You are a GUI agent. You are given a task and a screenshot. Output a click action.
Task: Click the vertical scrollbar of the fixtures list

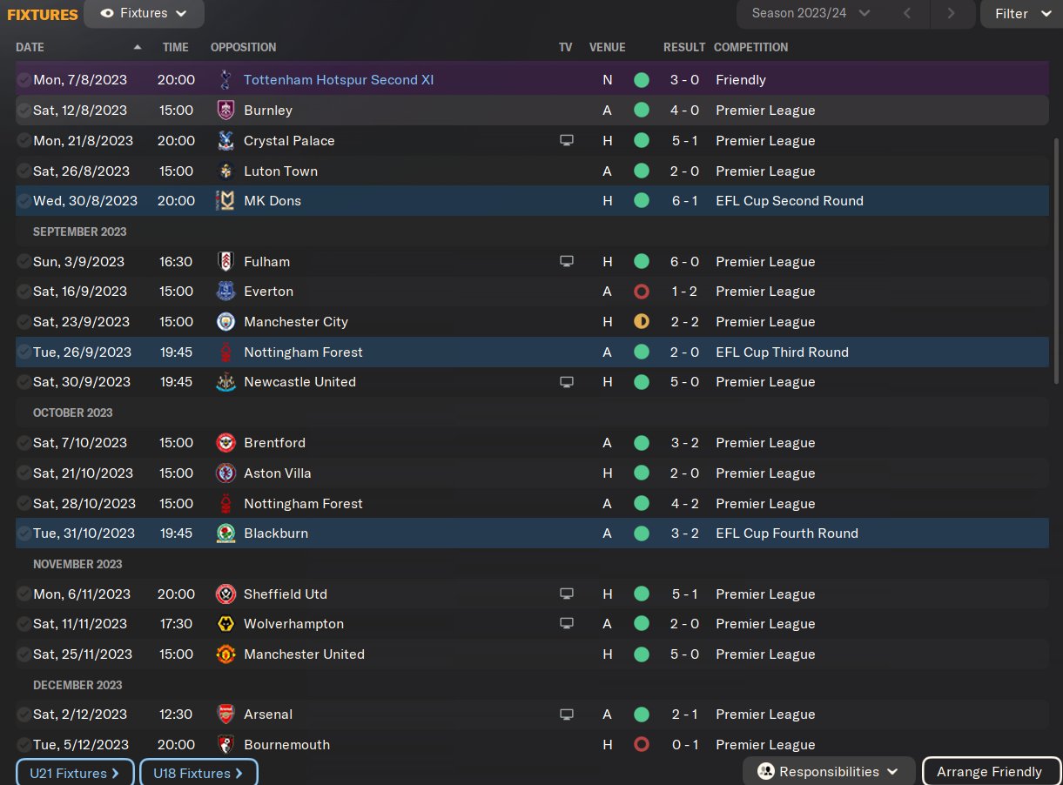tap(1057, 261)
